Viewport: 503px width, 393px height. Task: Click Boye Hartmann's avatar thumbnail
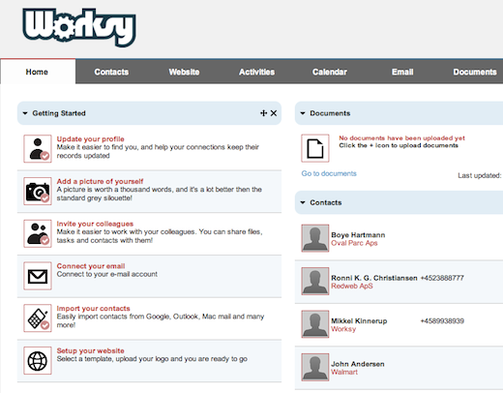[315, 238]
